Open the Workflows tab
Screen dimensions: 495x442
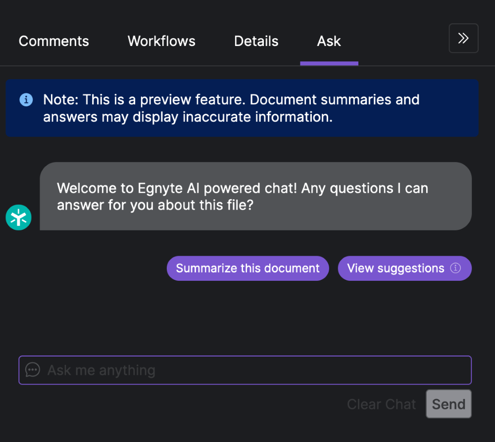(x=161, y=41)
